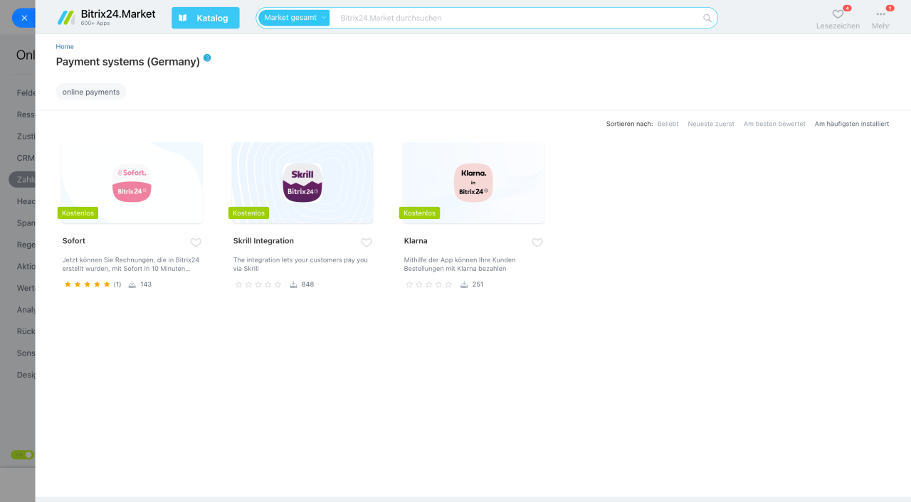The height and width of the screenshot is (502, 911).
Task: Click Skrill Integration empty star rating
Action: (x=258, y=284)
